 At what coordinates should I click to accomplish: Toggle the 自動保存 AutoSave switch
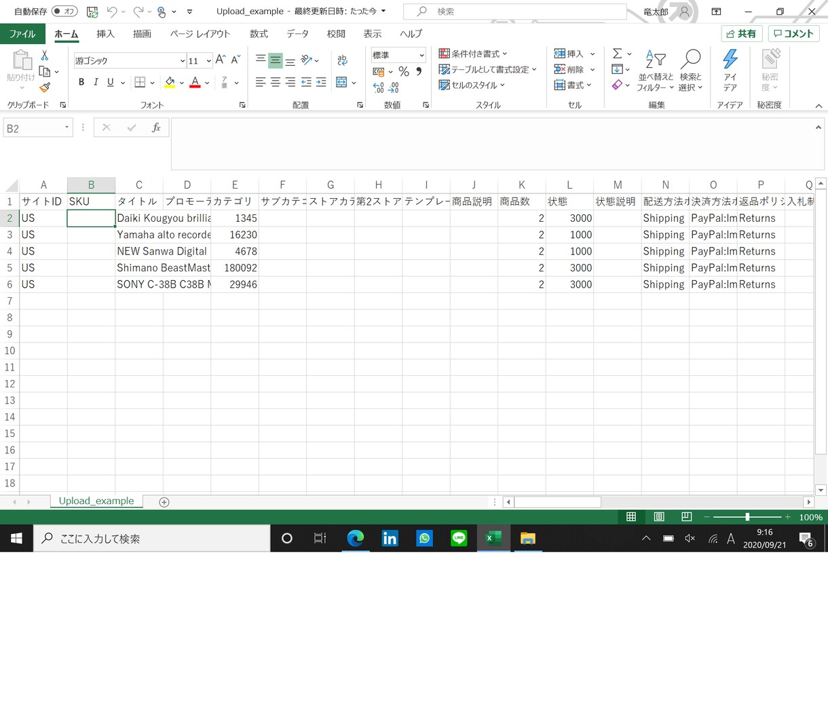coord(64,12)
